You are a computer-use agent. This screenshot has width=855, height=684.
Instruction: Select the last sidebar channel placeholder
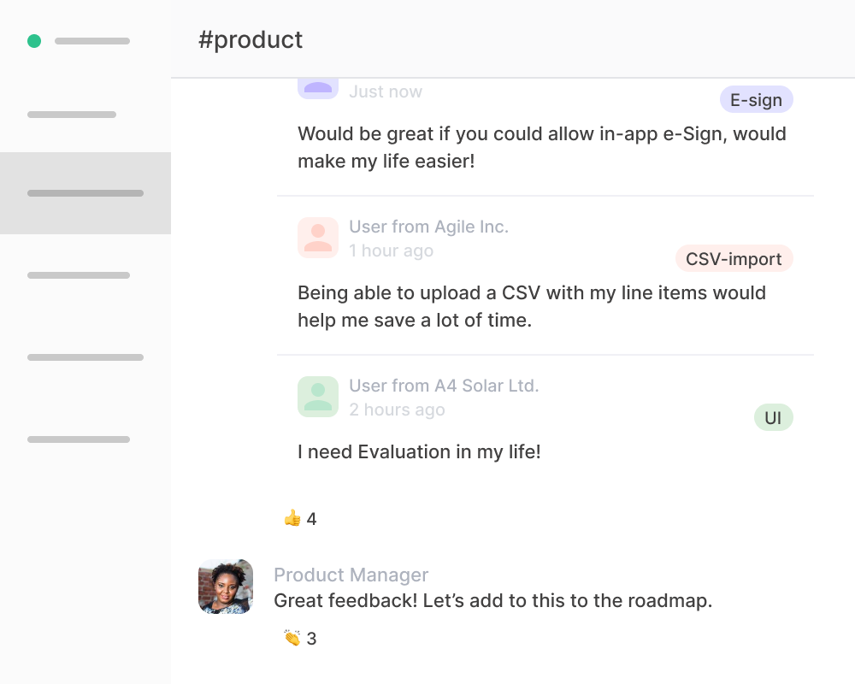[79, 439]
